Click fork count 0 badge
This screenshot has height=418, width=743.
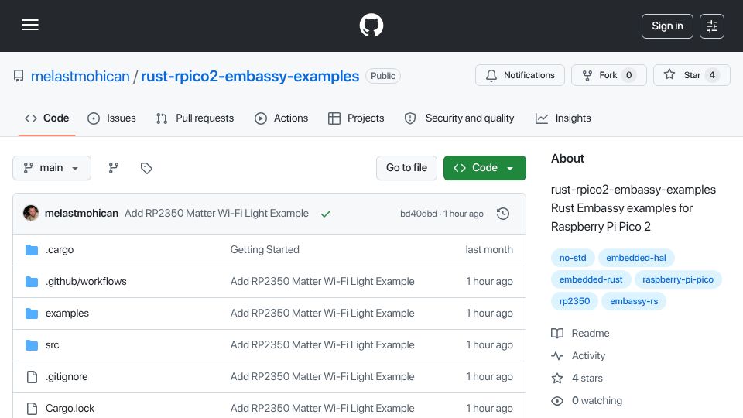click(628, 75)
